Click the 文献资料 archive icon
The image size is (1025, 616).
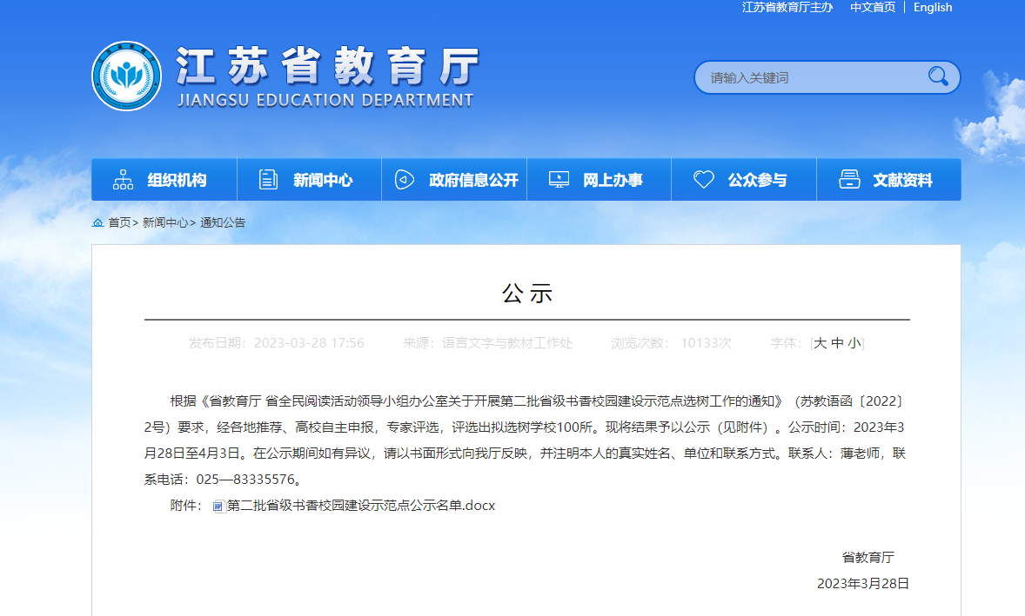[849, 180]
